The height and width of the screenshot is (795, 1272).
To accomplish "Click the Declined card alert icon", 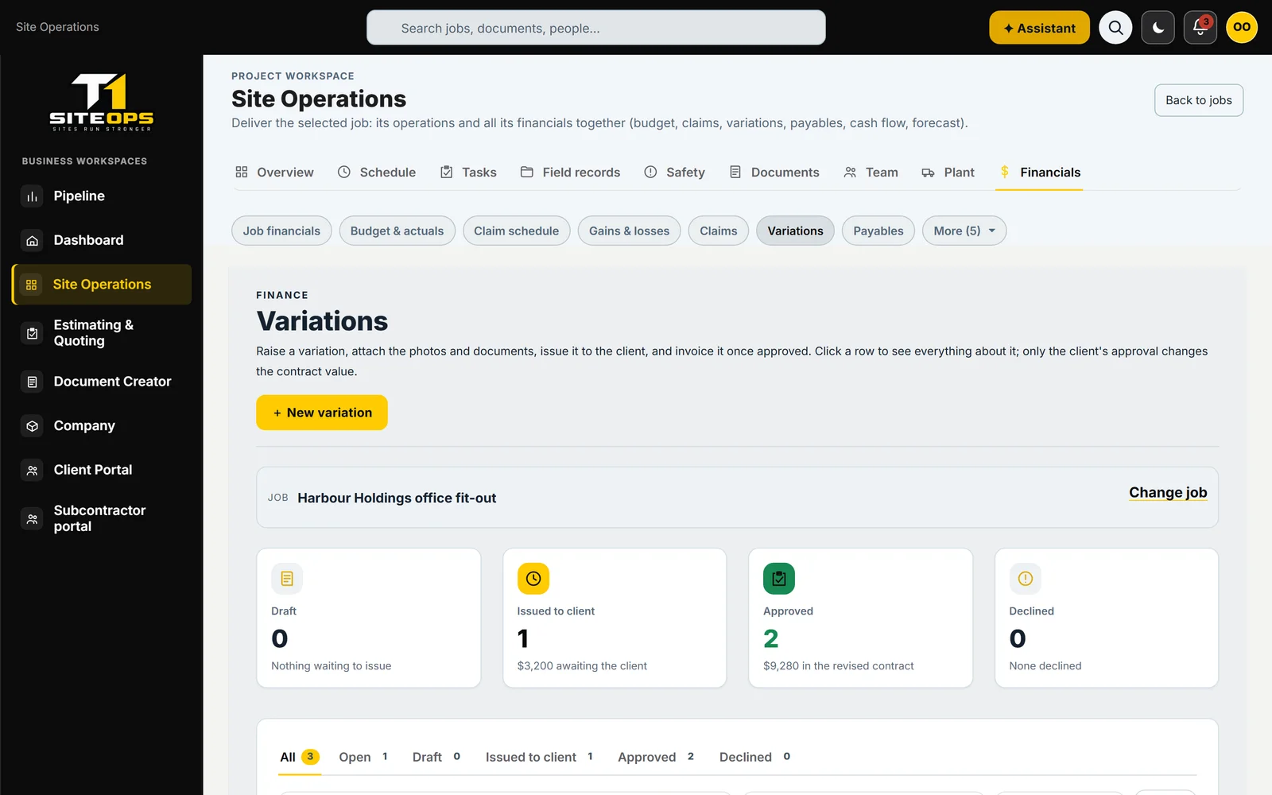I will tap(1026, 579).
